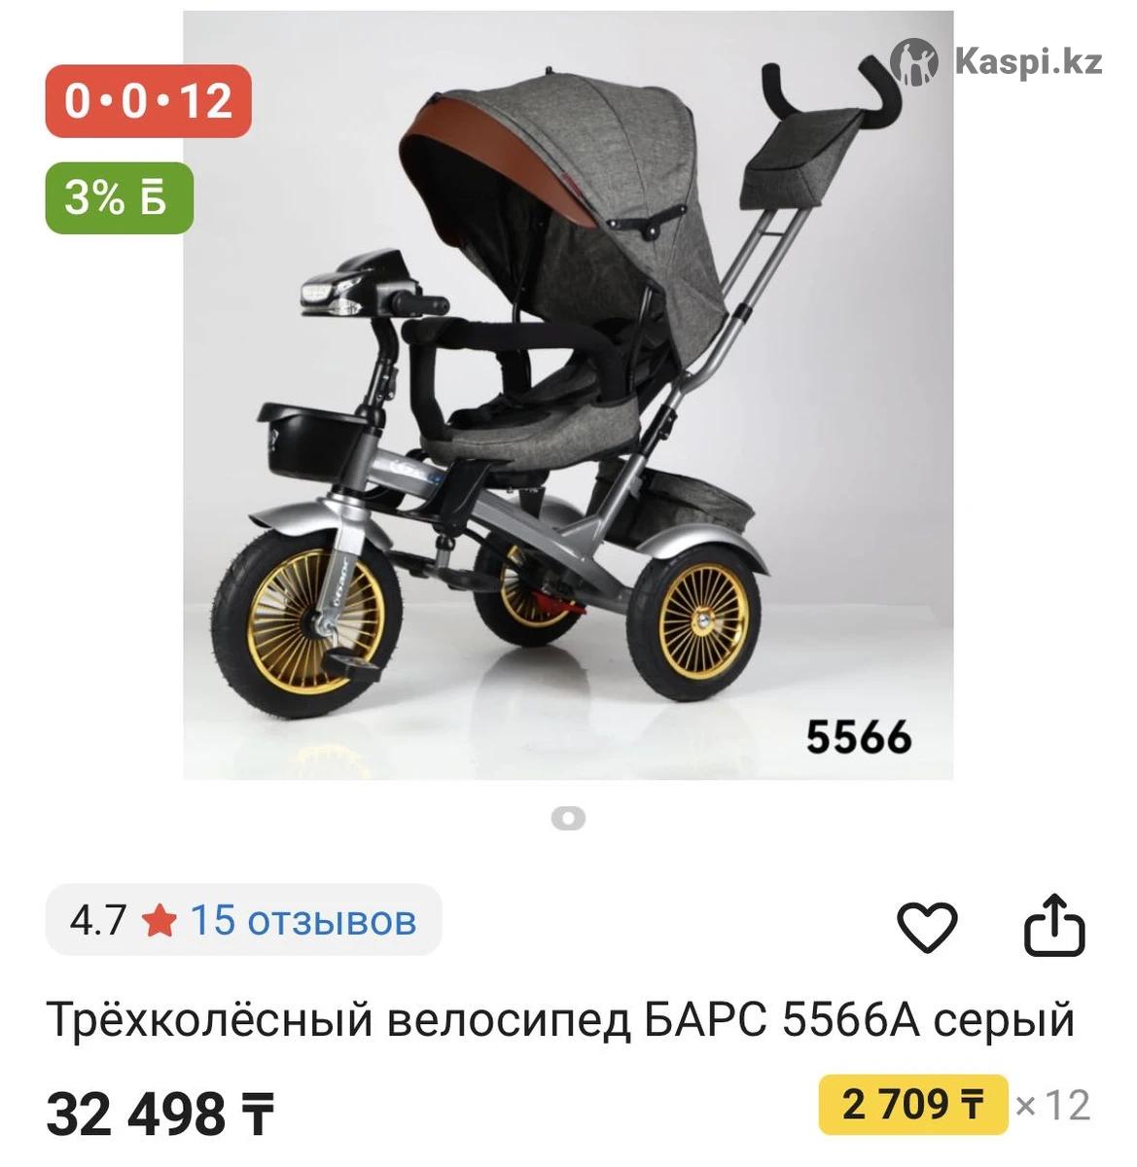Open the tricycle product photo

568,395
